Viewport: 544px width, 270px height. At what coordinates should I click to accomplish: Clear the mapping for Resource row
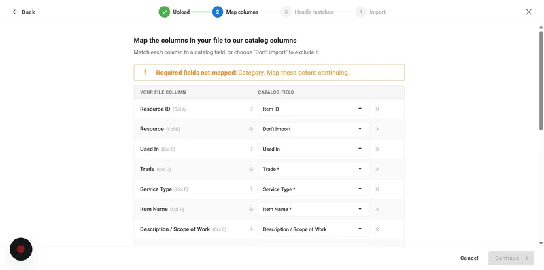(x=377, y=129)
